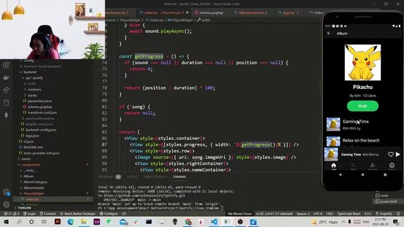
Task: Open Adobe Illustrator from the taskbar
Action: [57, 221]
